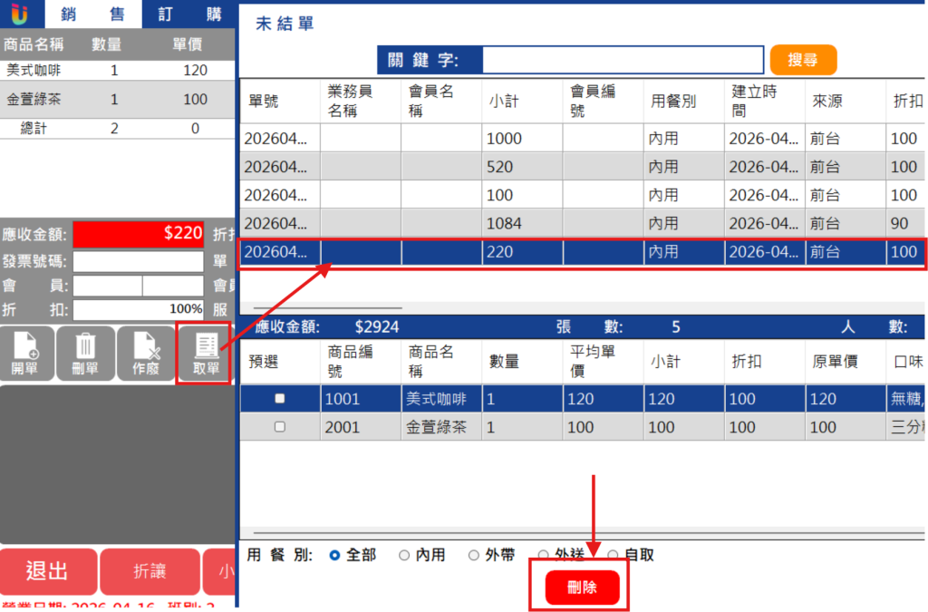Image resolution: width=928 pixels, height=612 pixels.
Task: Select the 內用 radio button
Action: pyautogui.click(x=404, y=555)
